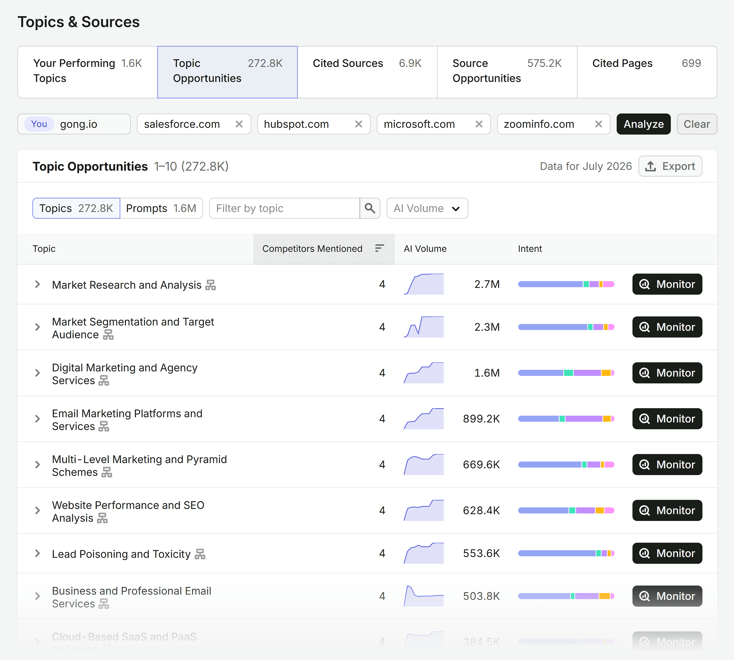Click the hierarchy icon beside Market Research and Analysis
The width and height of the screenshot is (734, 660).
point(211,285)
